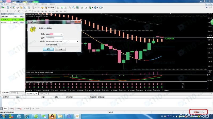Select the Equidistant Channel tool
Viewport: 213px width, 119px height.
tap(19, 11)
